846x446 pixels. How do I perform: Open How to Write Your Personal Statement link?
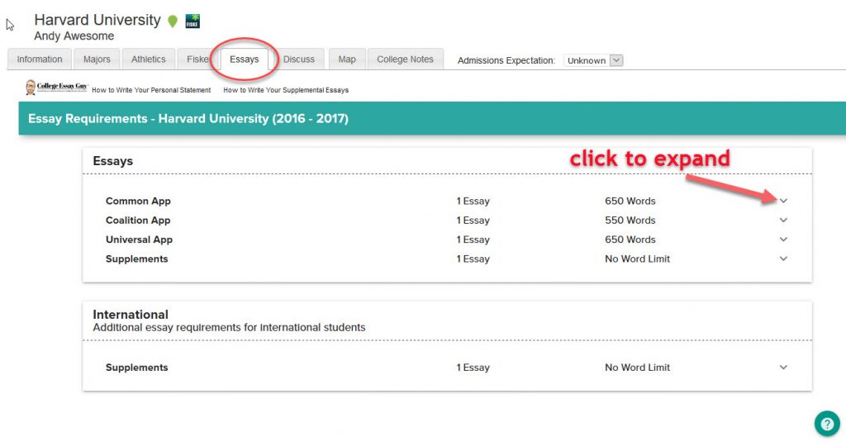[x=151, y=90]
